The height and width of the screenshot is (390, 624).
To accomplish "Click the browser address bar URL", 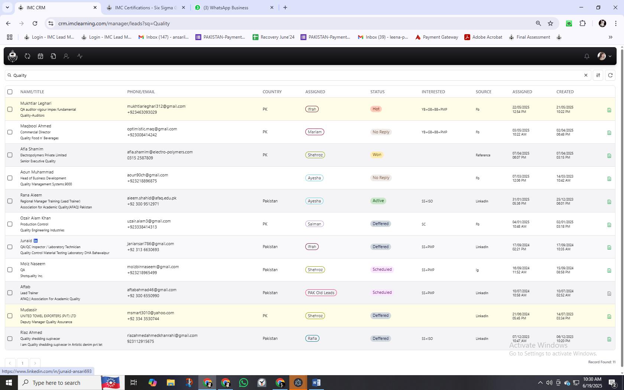I will coord(114,23).
